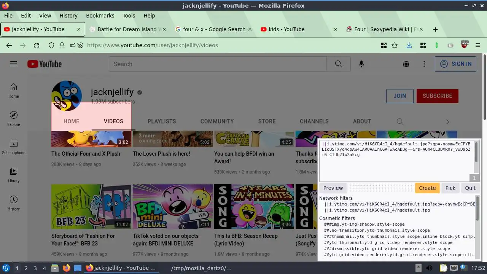Launch Firefox from the taskbar launcher

[67, 268]
